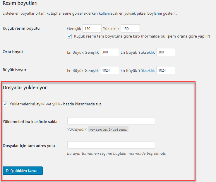
Task: Click the 'Dosyalar için tam adres yolu' field
Action: [x=111, y=145]
